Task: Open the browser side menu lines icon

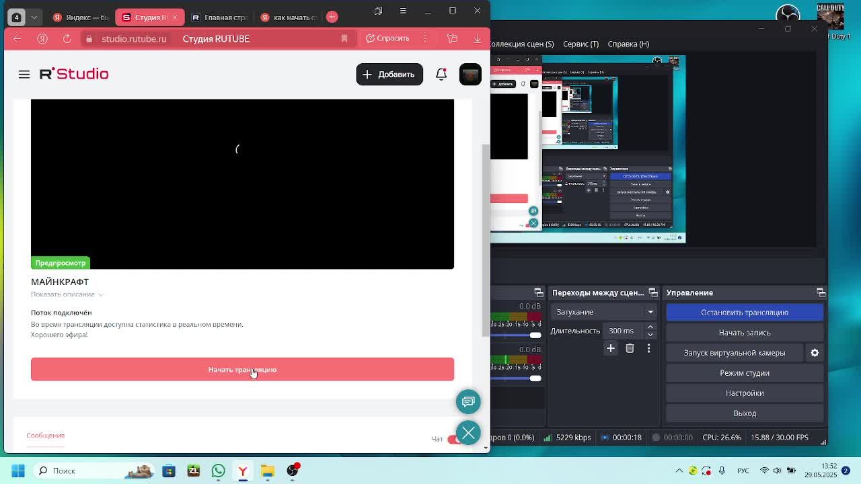Action: point(403,11)
